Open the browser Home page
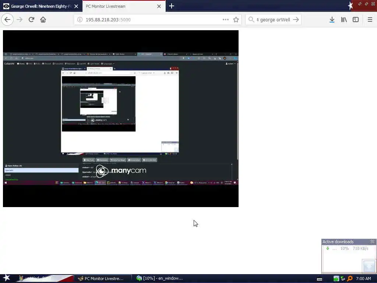Viewport: 377px width, 283px height. click(43, 20)
